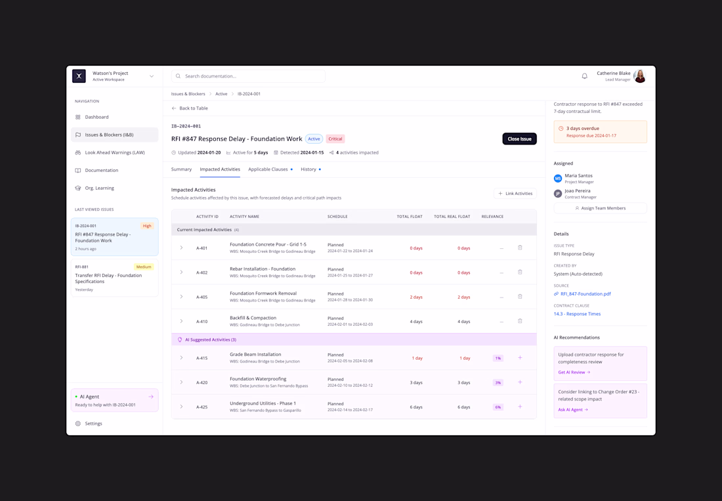This screenshot has width=722, height=501.
Task: Click the Assign Team Members button
Action: pyautogui.click(x=600, y=208)
